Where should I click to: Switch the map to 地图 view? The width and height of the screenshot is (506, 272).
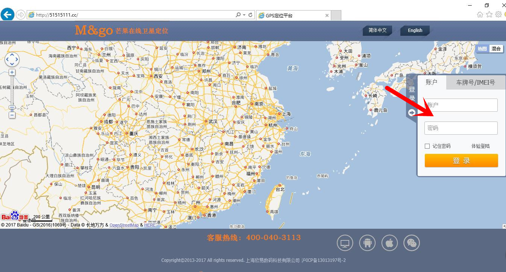(482, 49)
